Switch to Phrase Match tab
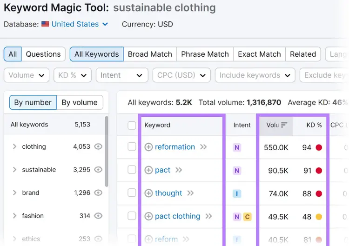This screenshot has width=349, height=246. click(205, 54)
